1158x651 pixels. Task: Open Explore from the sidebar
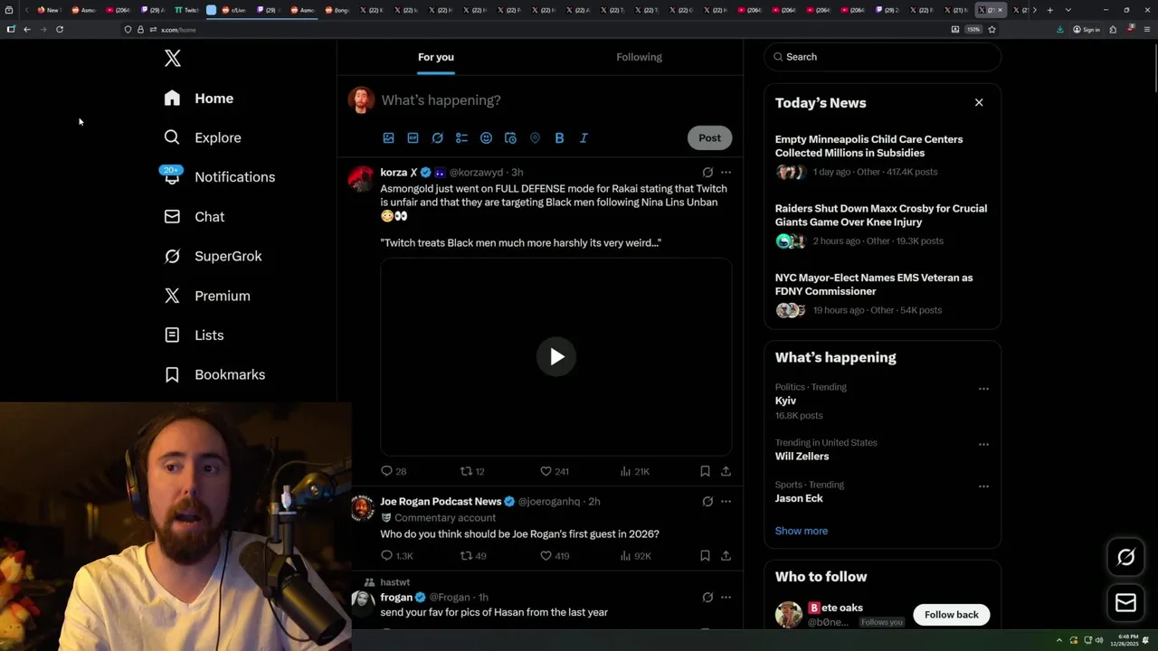pyautogui.click(x=203, y=137)
